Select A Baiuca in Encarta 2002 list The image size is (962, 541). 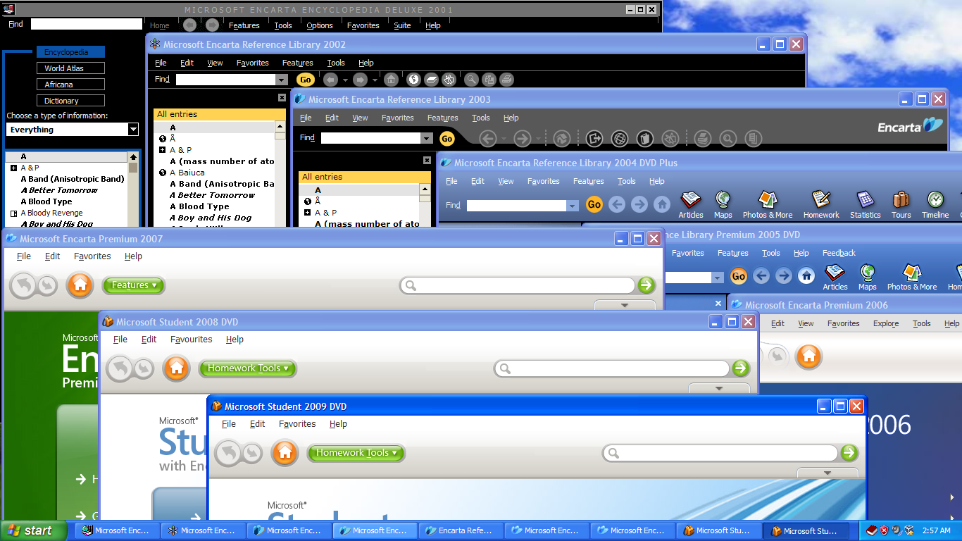(187, 173)
